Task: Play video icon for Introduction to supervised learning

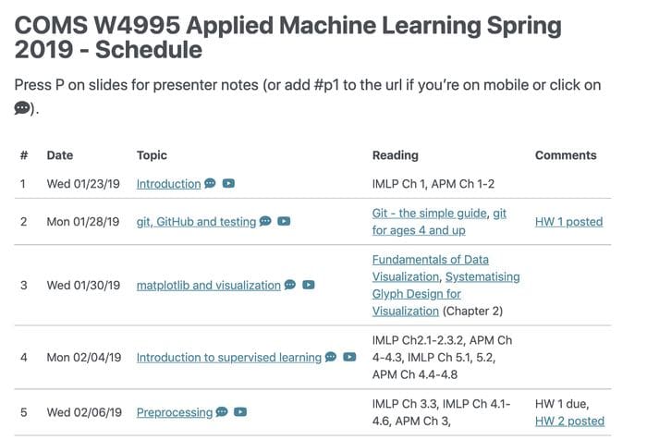Action: click(349, 357)
